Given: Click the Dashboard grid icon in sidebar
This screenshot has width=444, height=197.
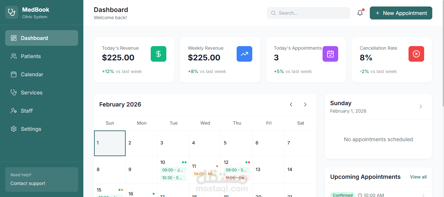Looking at the screenshot, I should coord(14,38).
